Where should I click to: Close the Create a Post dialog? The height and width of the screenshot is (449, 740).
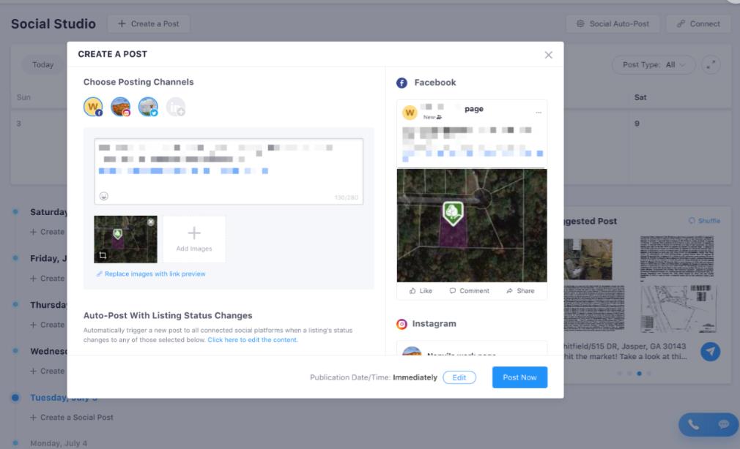coord(548,55)
